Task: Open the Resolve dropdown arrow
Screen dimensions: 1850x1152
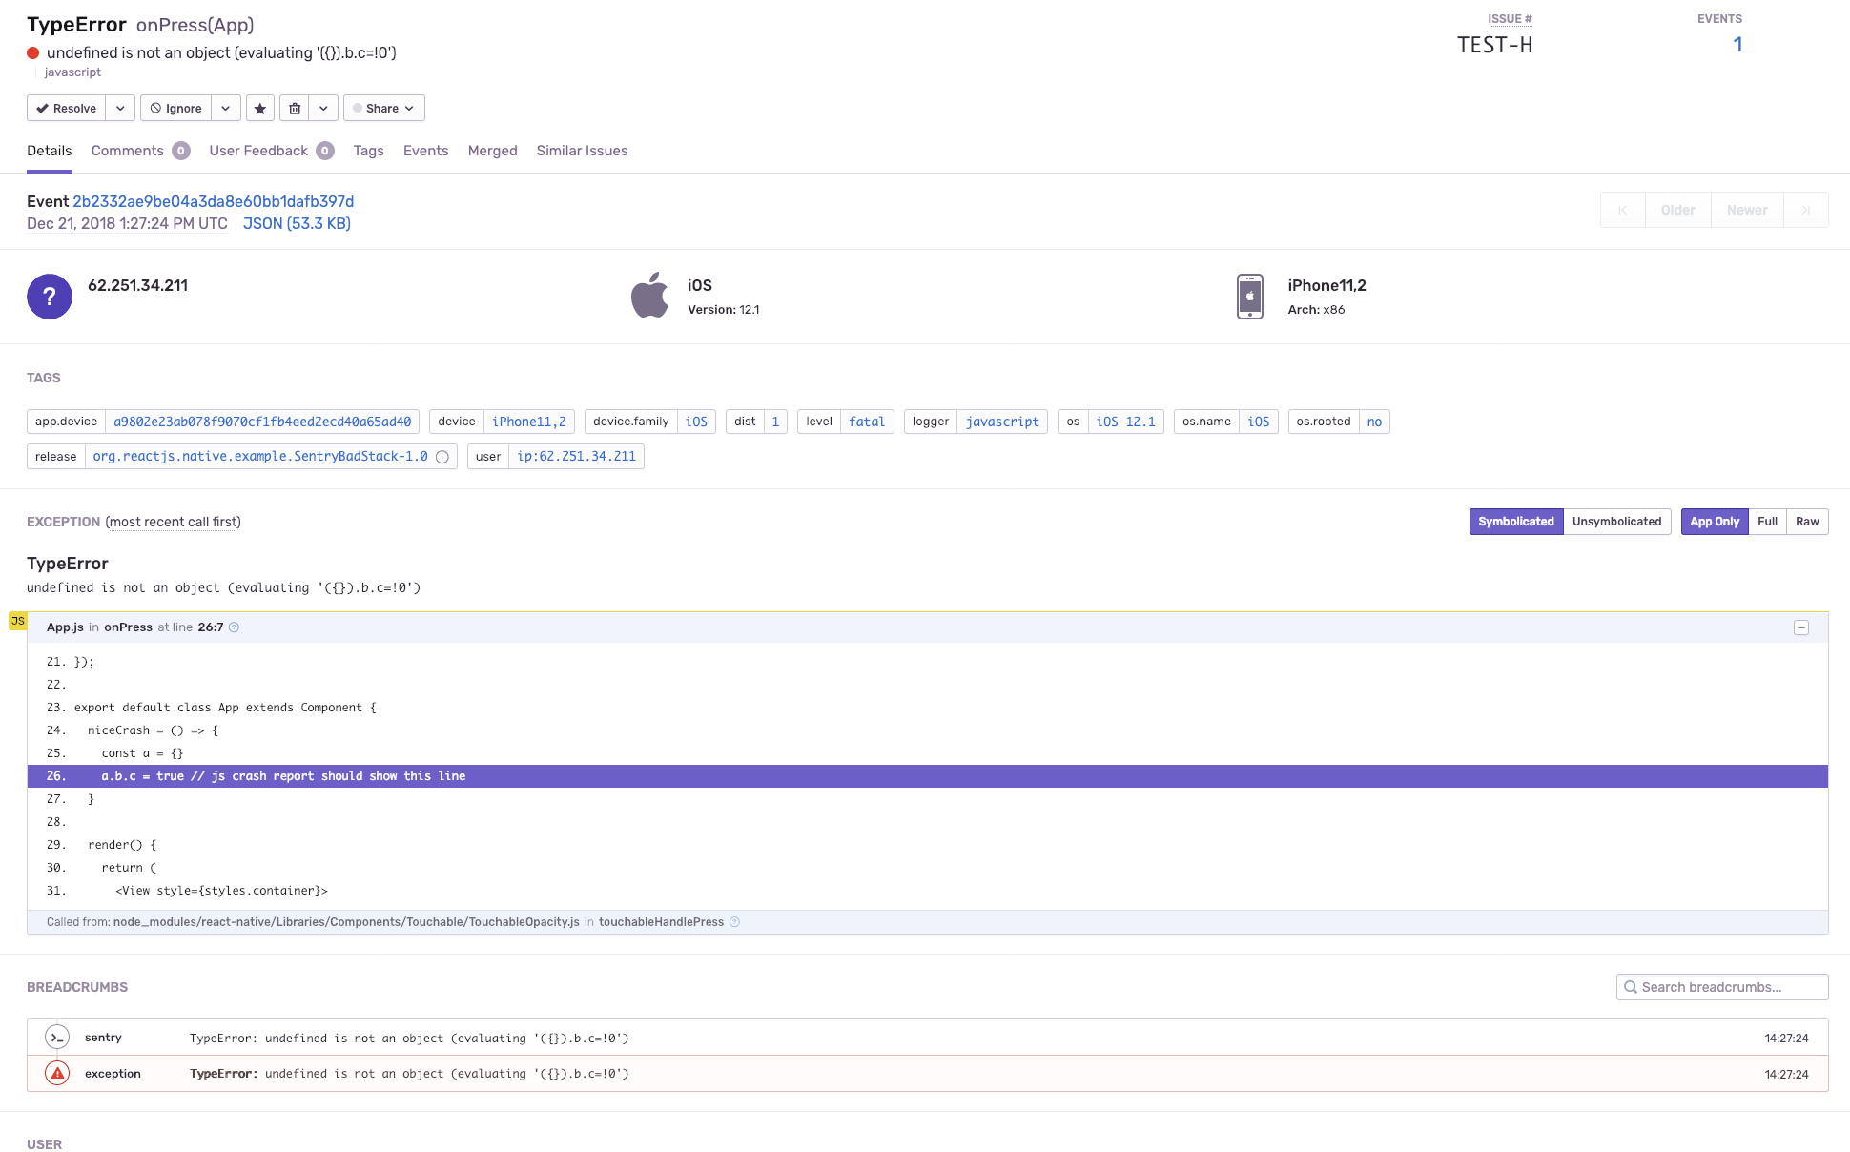Action: coord(120,109)
